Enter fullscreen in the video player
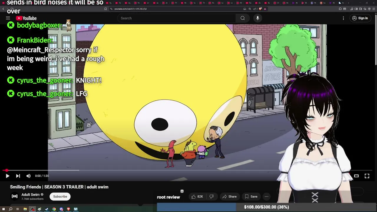 367,176
